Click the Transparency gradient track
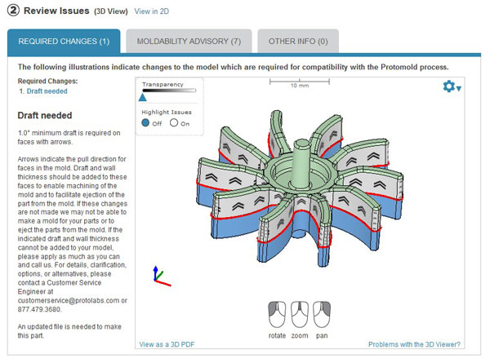The height and width of the screenshot is (363, 490). point(169,91)
